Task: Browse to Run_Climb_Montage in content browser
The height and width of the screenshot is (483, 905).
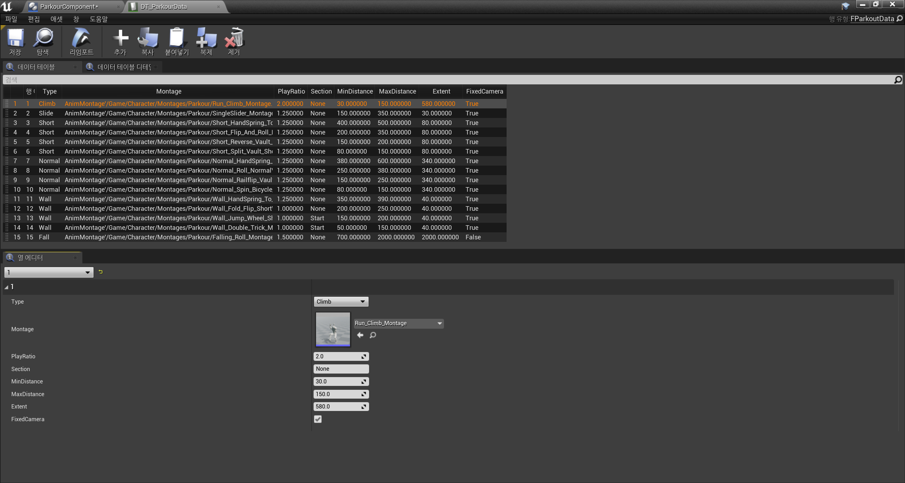Action: pos(373,335)
